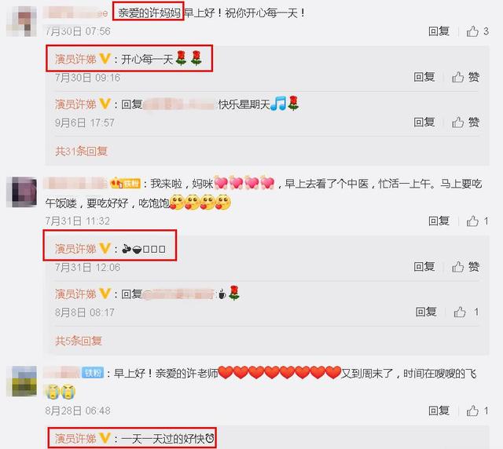
Task: Click the orange V verified badge before 开心每一天
Action: tap(105, 59)
